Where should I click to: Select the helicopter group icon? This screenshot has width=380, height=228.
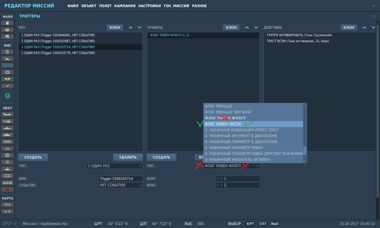click(x=7, y=121)
